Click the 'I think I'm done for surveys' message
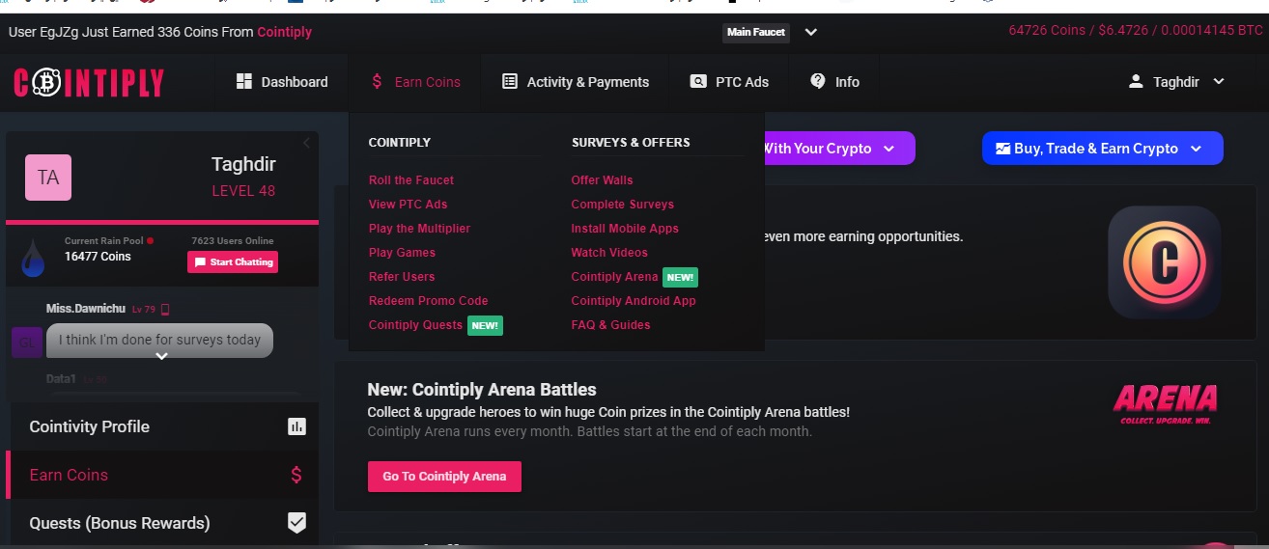 tap(160, 340)
